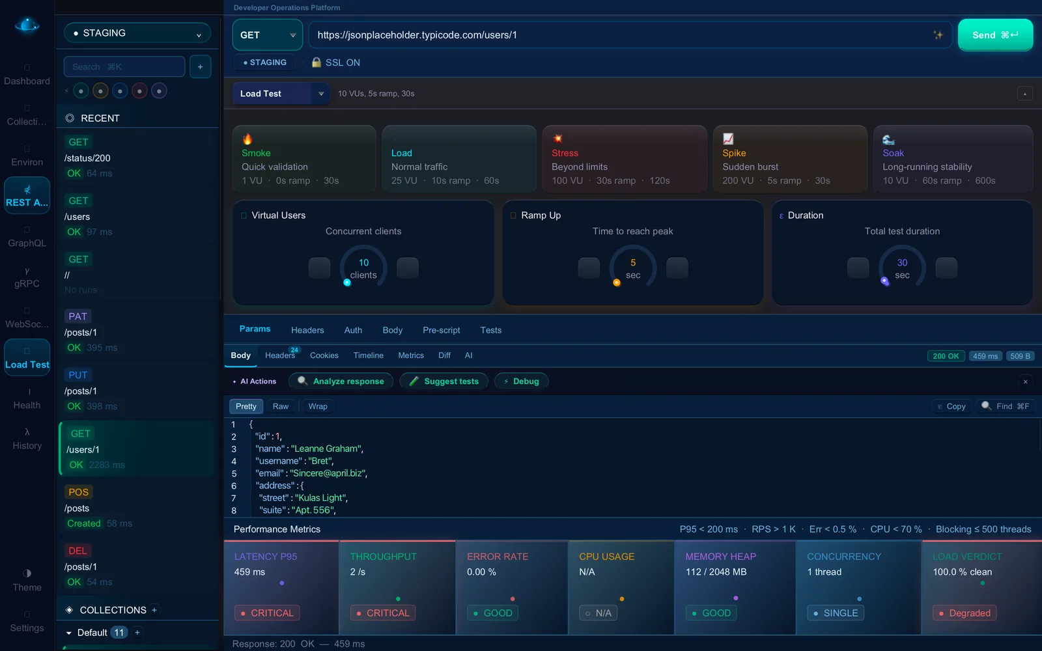Open the Health sidebar item
The image size is (1042, 651).
click(x=27, y=398)
